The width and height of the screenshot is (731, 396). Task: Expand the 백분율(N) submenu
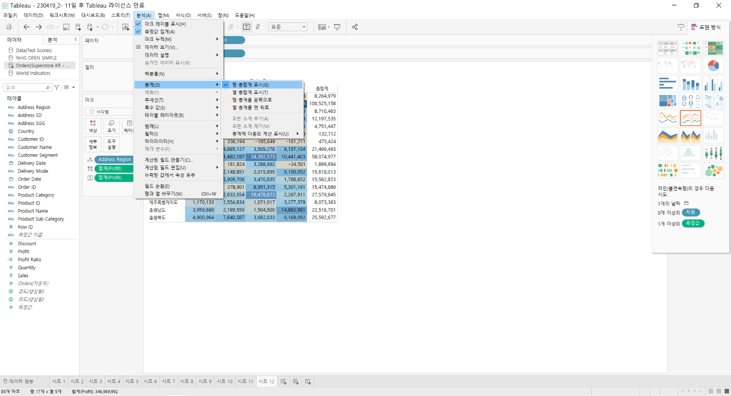tap(178, 74)
